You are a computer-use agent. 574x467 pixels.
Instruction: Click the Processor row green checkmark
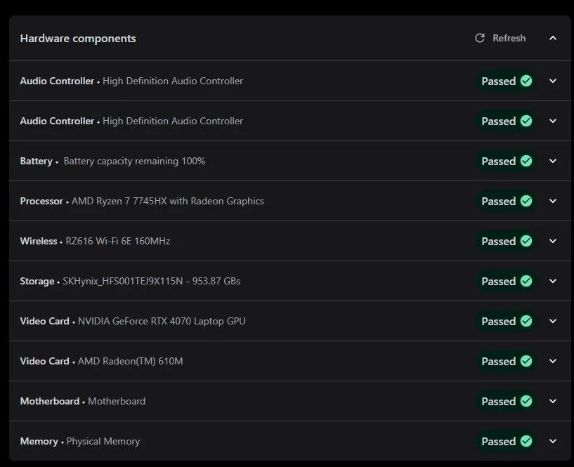526,201
